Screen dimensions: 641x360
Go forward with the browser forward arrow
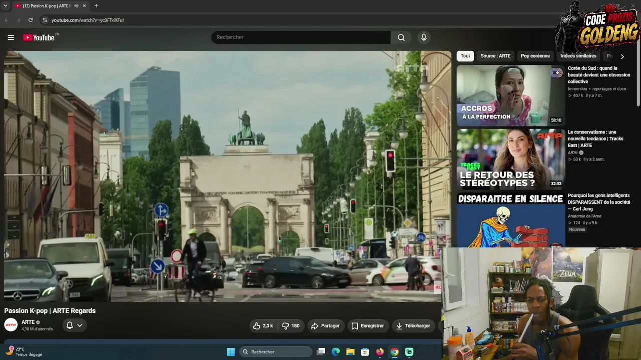[18, 20]
